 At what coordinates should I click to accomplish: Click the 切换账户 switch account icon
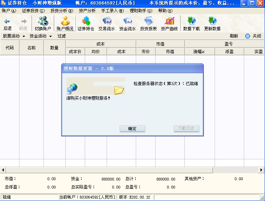click(43, 22)
